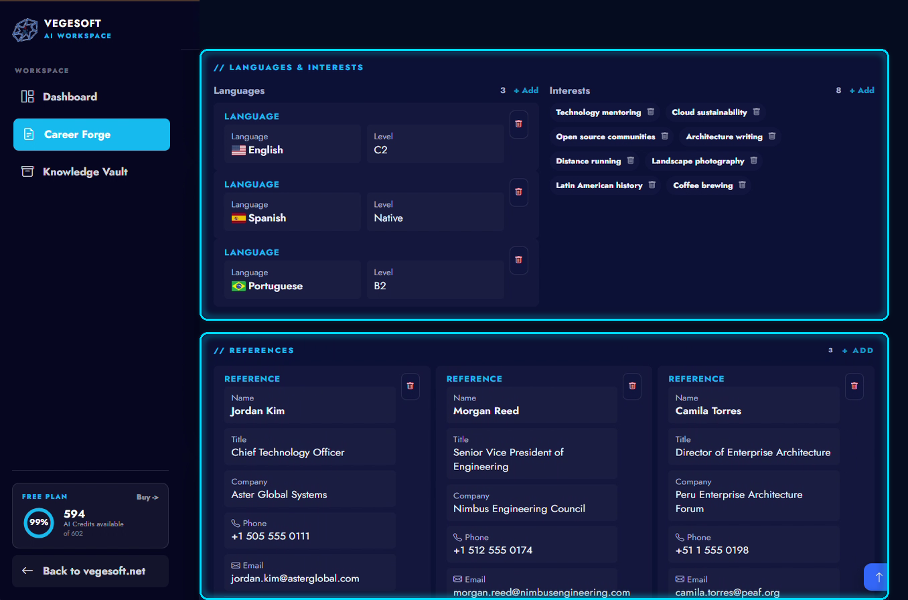Image resolution: width=908 pixels, height=600 pixels.
Task: Click the phone icon in Camila Torres's reference
Action: [680, 537]
